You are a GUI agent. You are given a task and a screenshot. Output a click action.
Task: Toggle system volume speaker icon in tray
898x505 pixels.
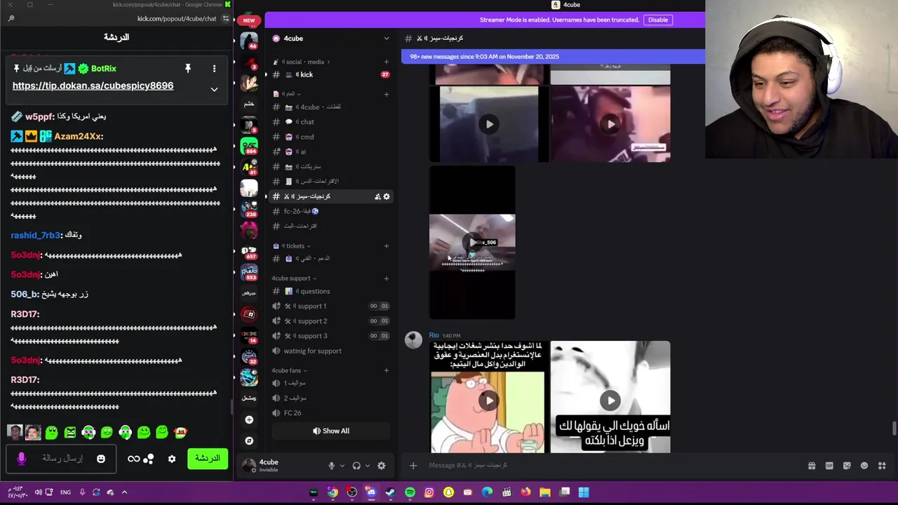click(x=38, y=492)
